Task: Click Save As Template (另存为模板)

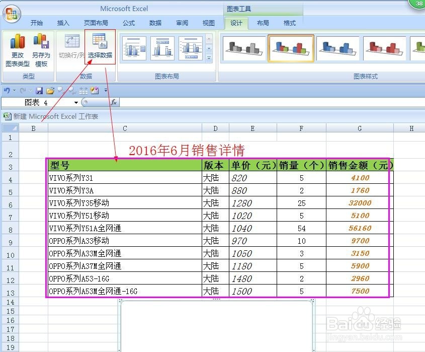Action: click(x=41, y=50)
